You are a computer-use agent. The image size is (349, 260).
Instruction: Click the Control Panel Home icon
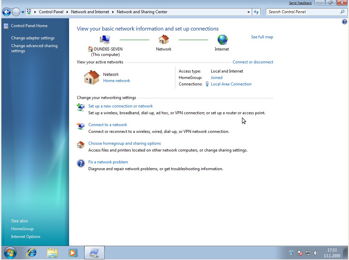[6, 26]
